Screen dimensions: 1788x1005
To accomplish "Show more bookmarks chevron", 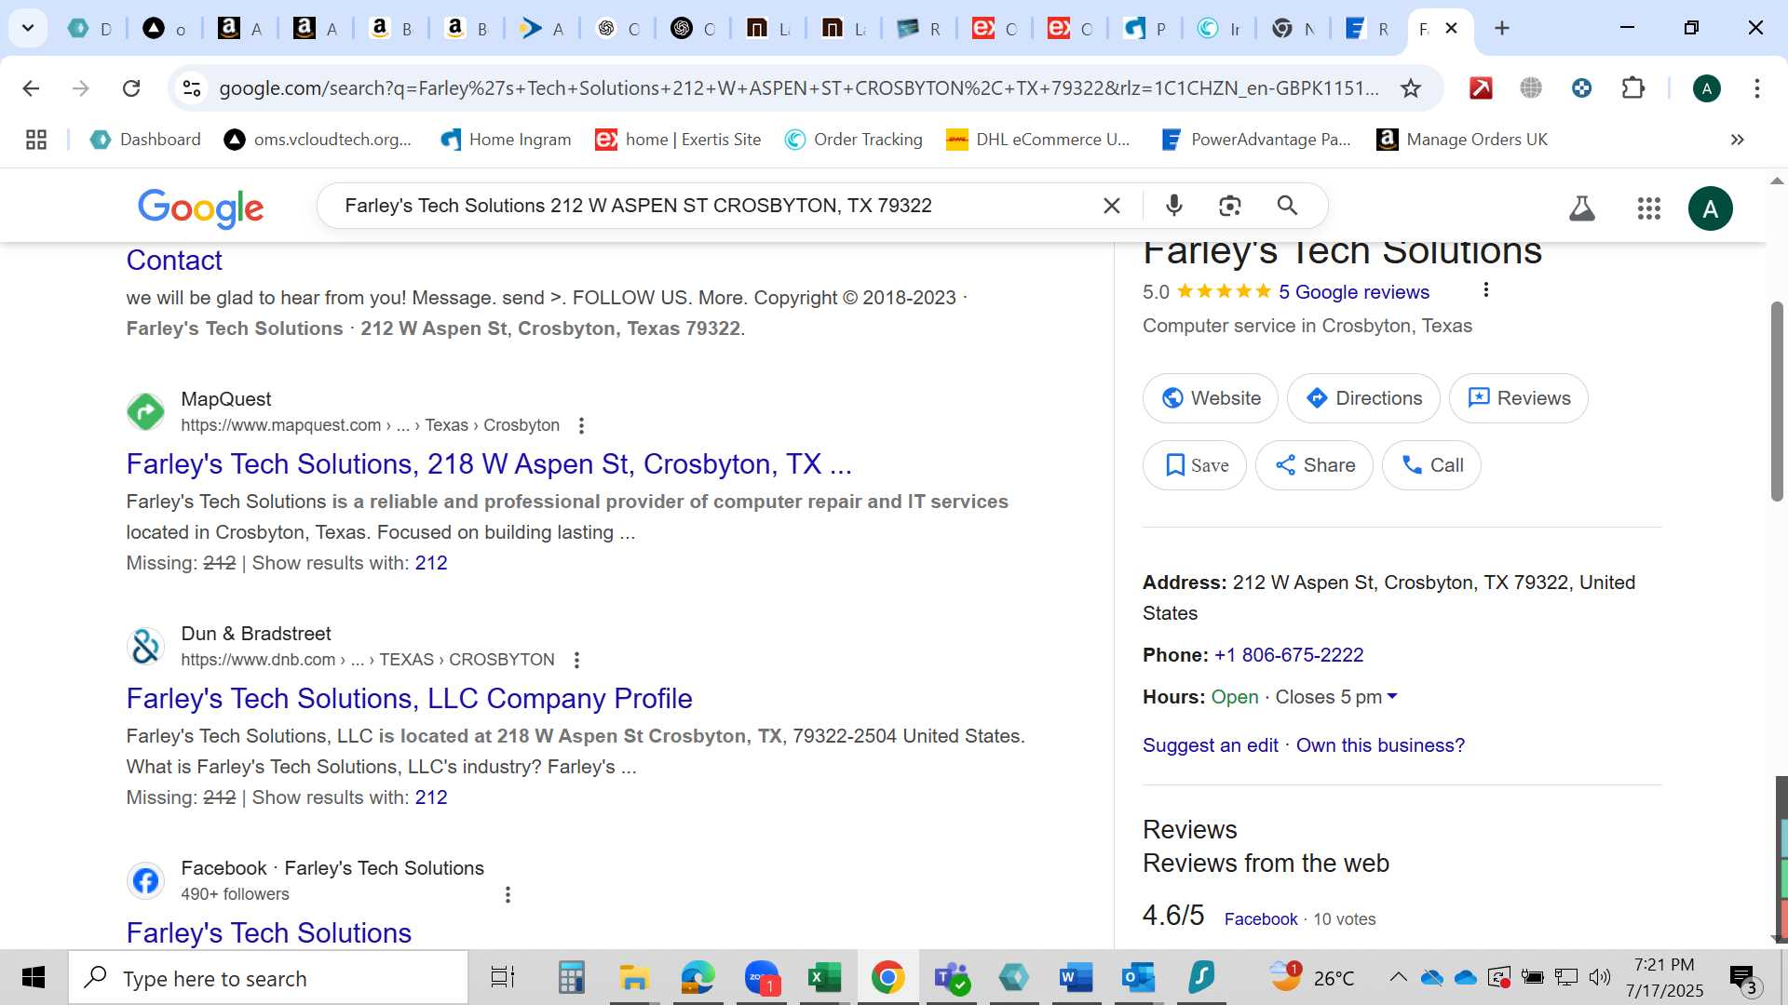I will tap(1737, 140).
